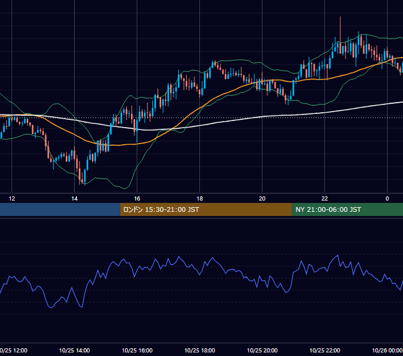Click the price axis label 14
Image resolution: width=403 pixels, height=356 pixels.
(74, 199)
